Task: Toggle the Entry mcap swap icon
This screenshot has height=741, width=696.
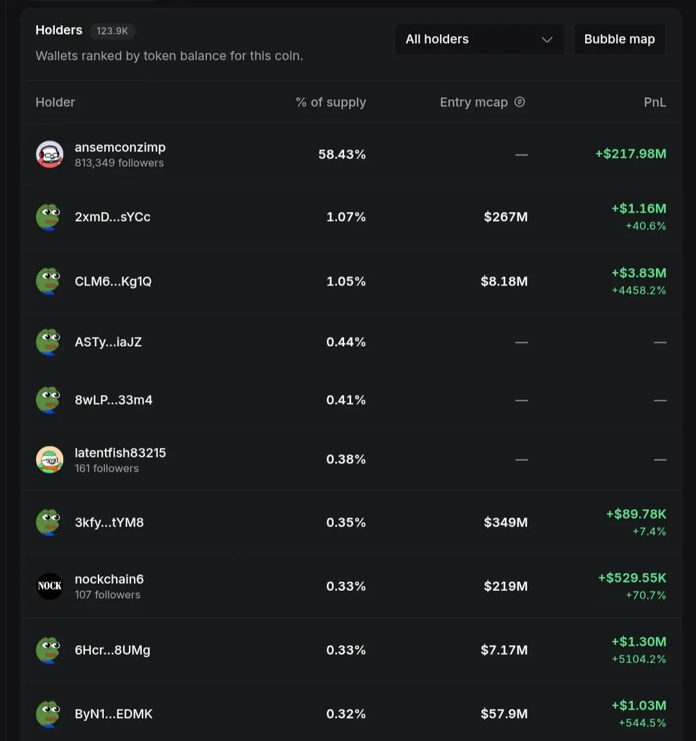Action: [x=519, y=102]
